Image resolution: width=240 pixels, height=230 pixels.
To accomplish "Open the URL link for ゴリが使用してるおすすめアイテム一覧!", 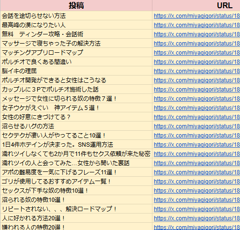I will (x=197, y=182).
